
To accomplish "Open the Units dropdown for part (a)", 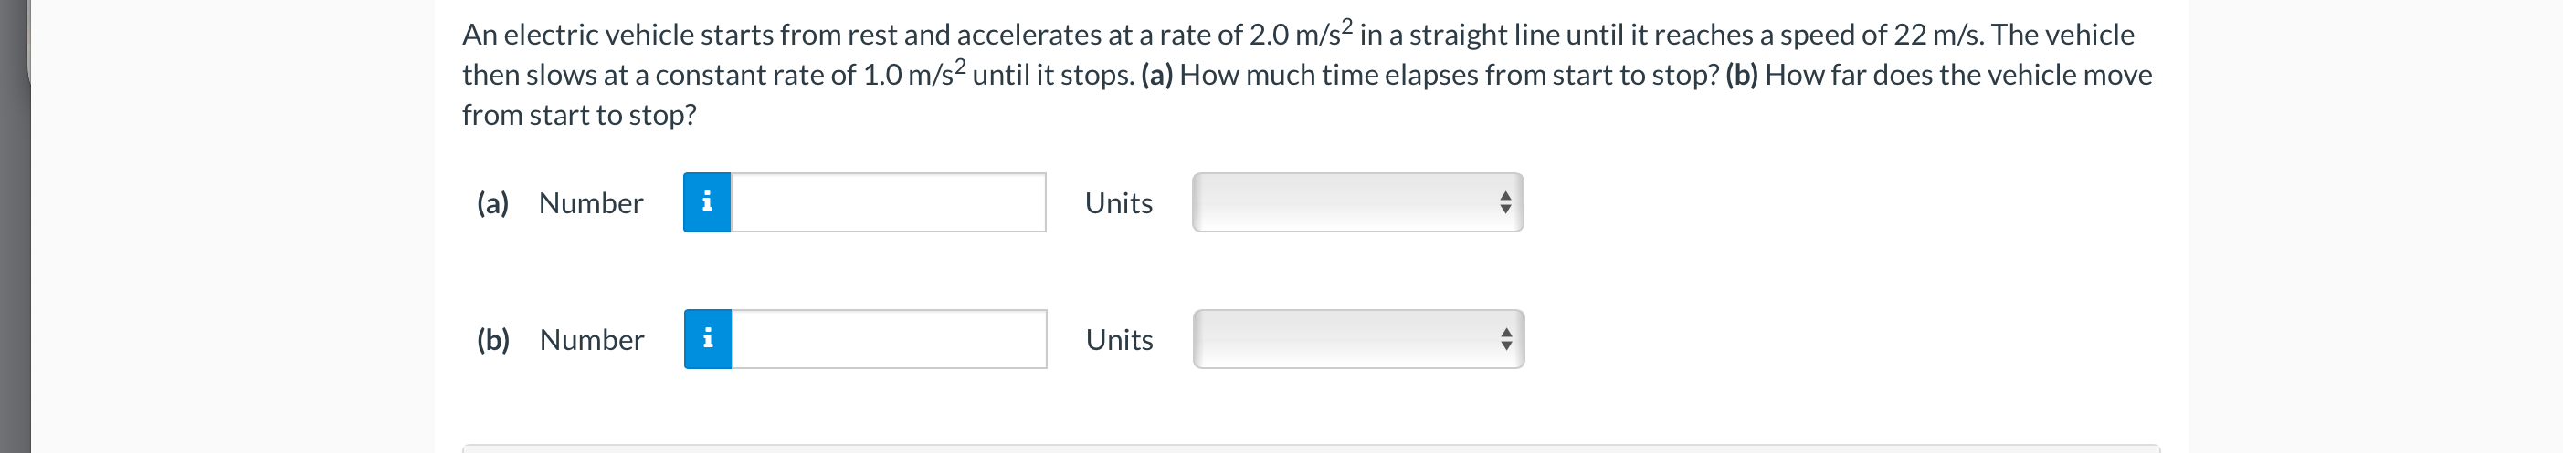I will click(x=1358, y=202).
